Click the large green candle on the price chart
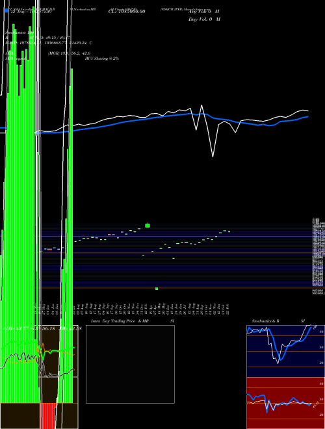 click(148, 226)
